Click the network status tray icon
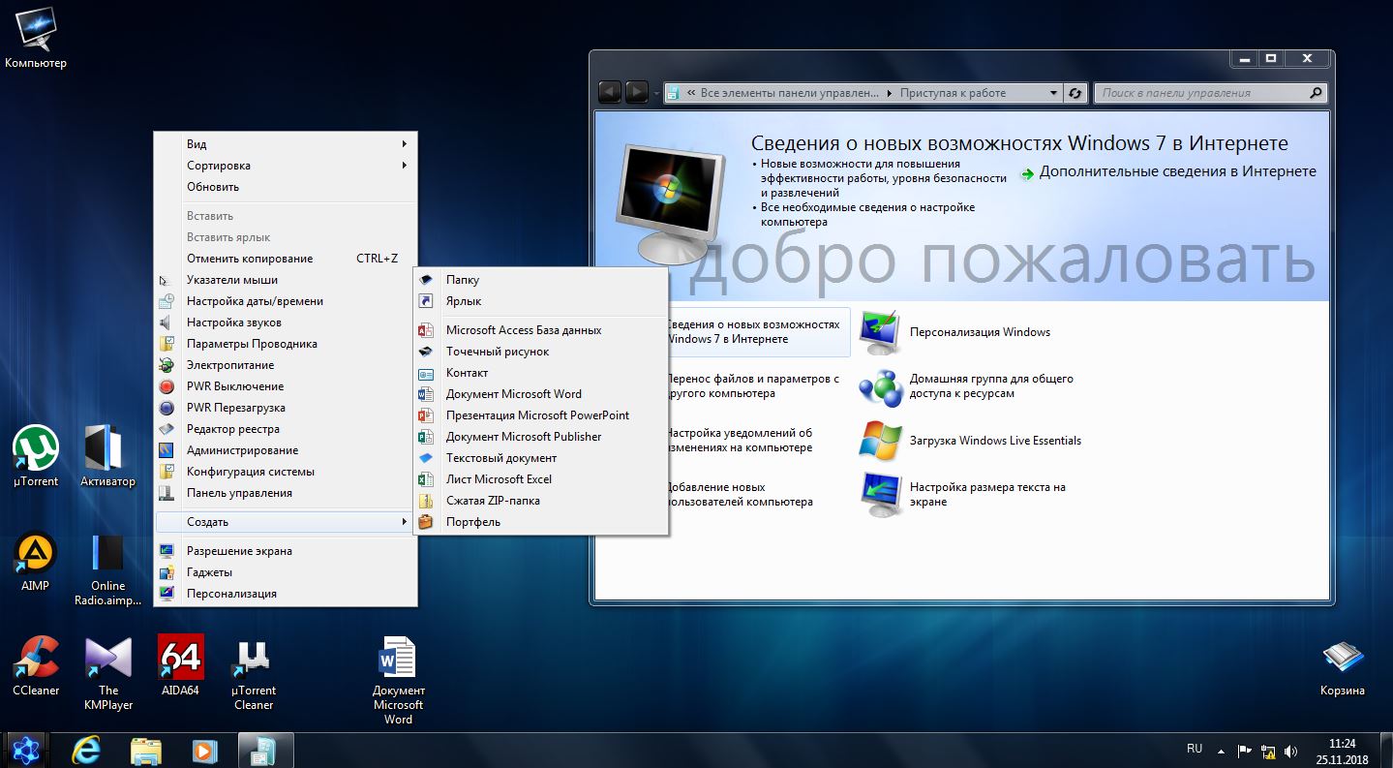The width and height of the screenshot is (1393, 768). pyautogui.click(x=1267, y=751)
